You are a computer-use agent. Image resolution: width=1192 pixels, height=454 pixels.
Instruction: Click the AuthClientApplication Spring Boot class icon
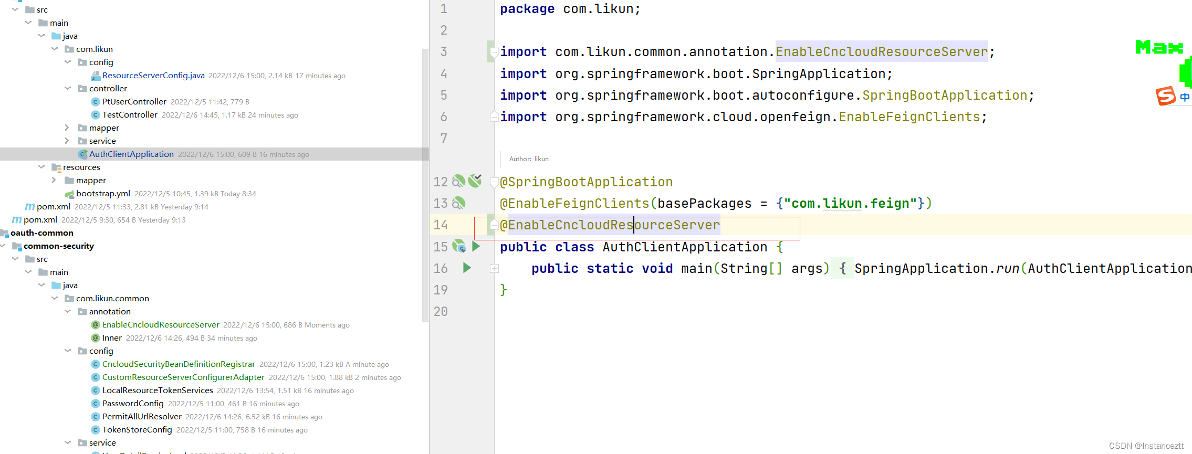82,154
